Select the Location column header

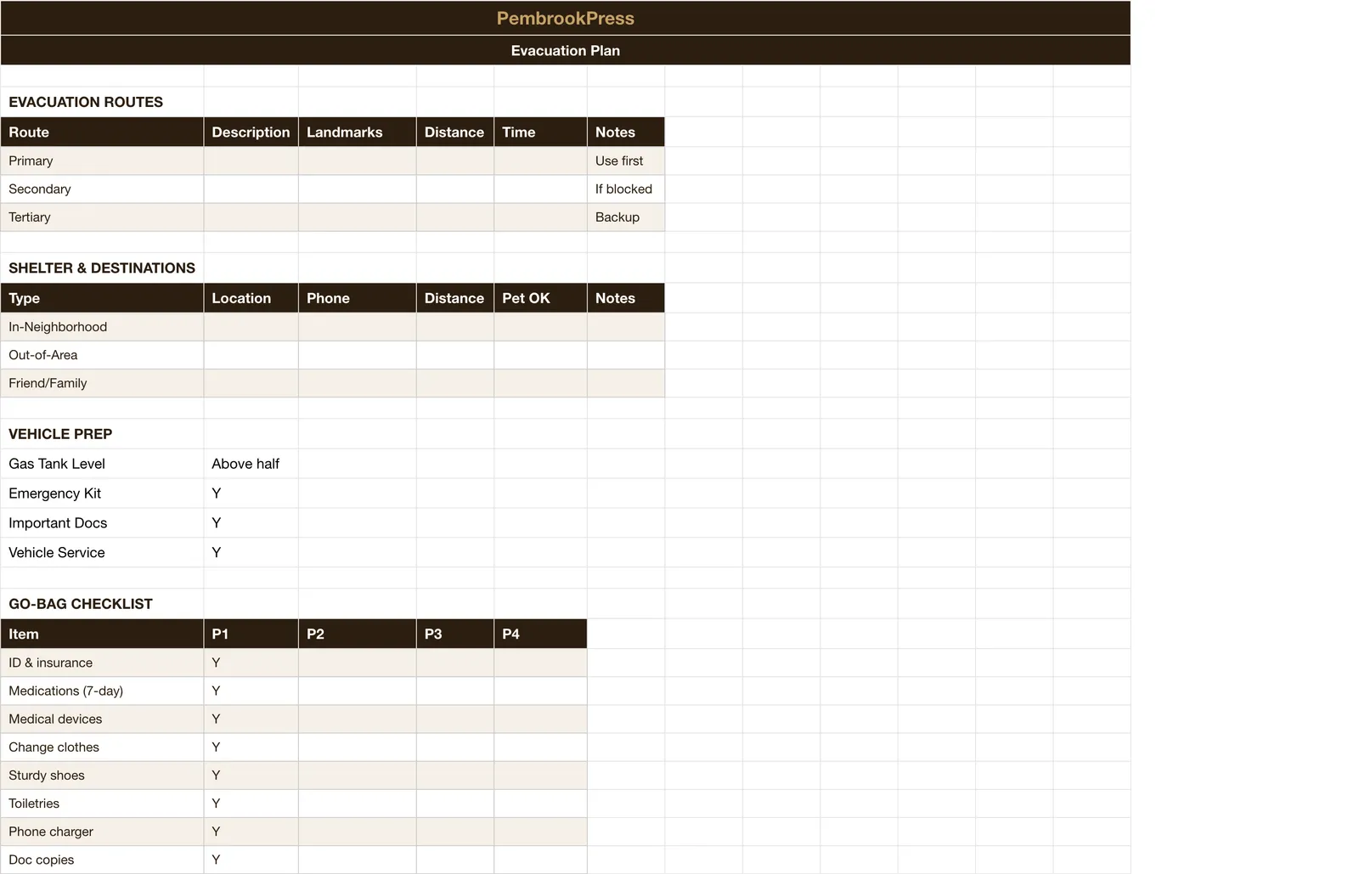(251, 298)
